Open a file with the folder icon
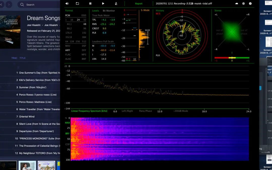Screen dimensions: 272x170 pyautogui.click(x=77, y=4)
